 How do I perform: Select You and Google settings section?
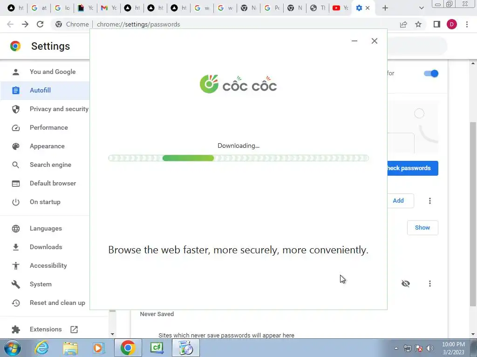point(53,72)
